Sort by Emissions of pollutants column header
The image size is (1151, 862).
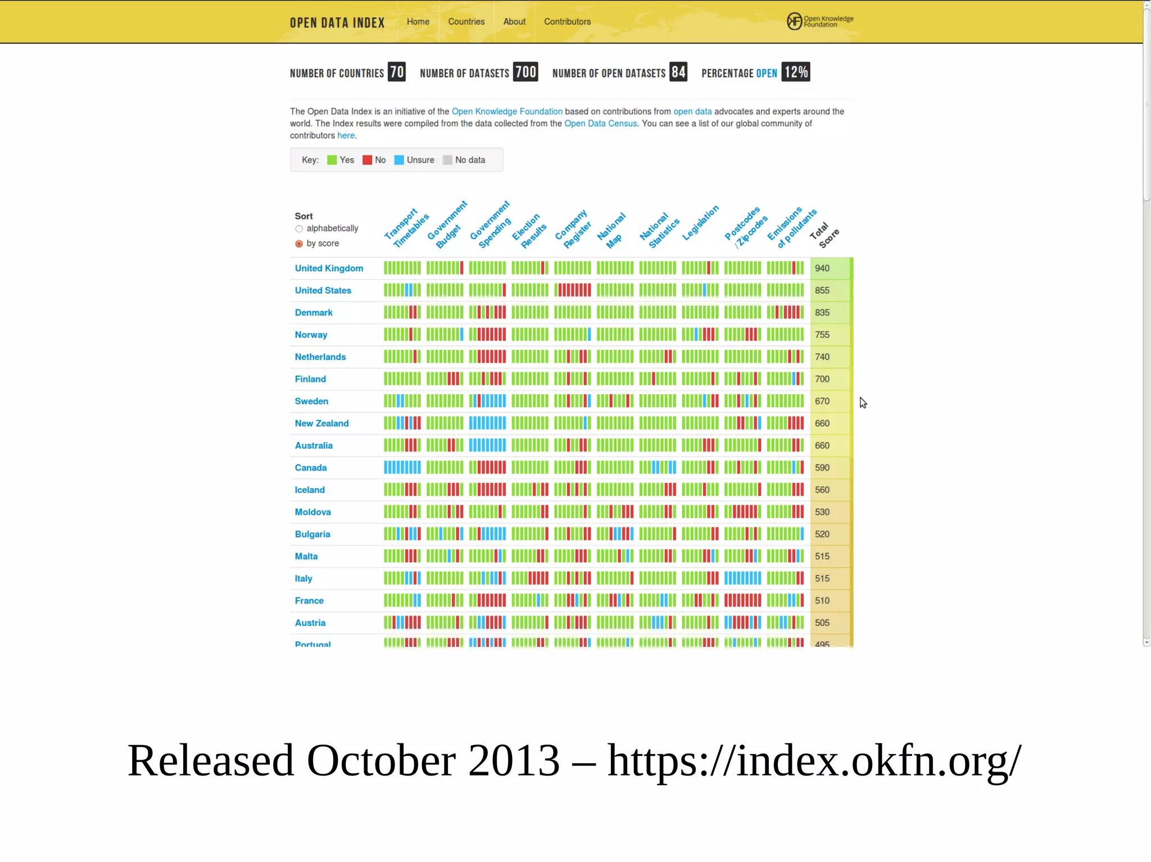click(792, 227)
